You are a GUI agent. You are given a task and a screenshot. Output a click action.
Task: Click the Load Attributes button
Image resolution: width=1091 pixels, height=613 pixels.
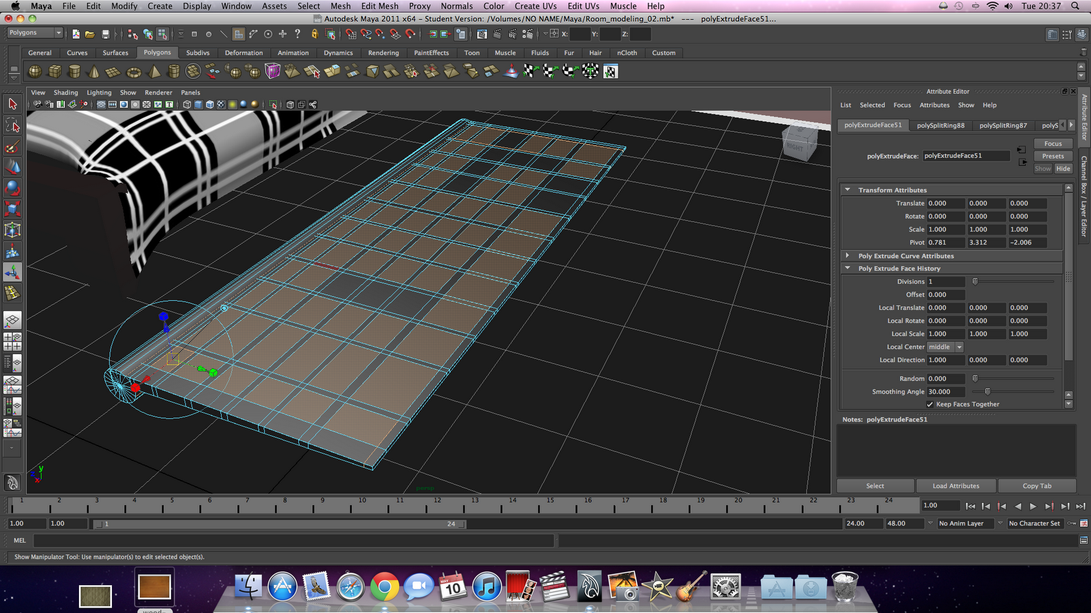pyautogui.click(x=956, y=486)
